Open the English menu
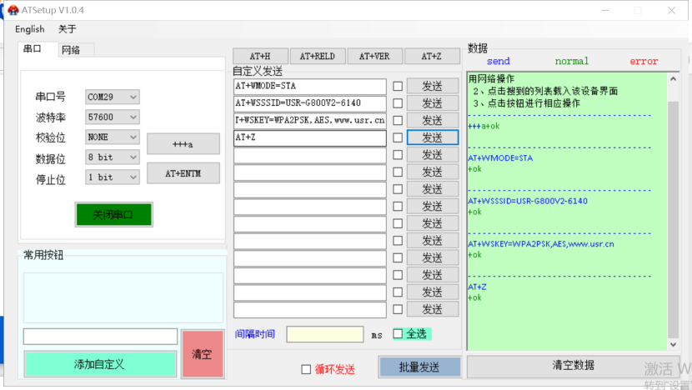Image resolution: width=692 pixels, height=390 pixels. [30, 29]
